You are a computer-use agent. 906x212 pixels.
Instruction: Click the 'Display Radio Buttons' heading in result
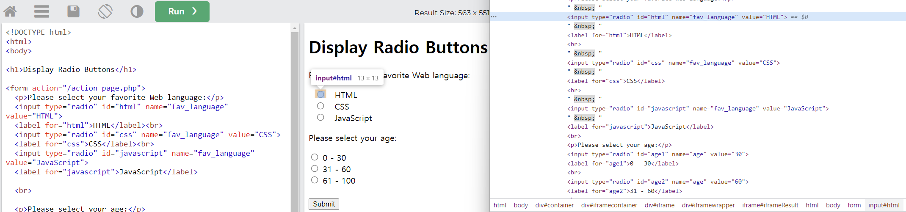[x=398, y=47]
